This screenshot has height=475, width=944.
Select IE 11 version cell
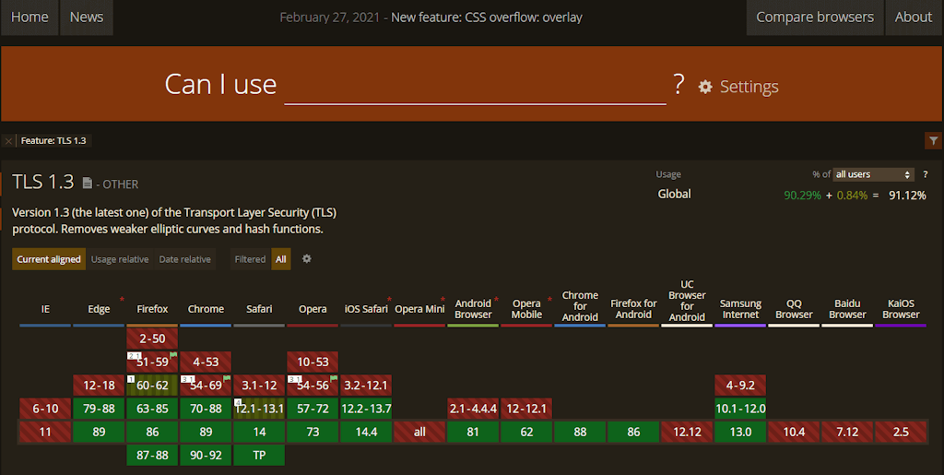[45, 432]
